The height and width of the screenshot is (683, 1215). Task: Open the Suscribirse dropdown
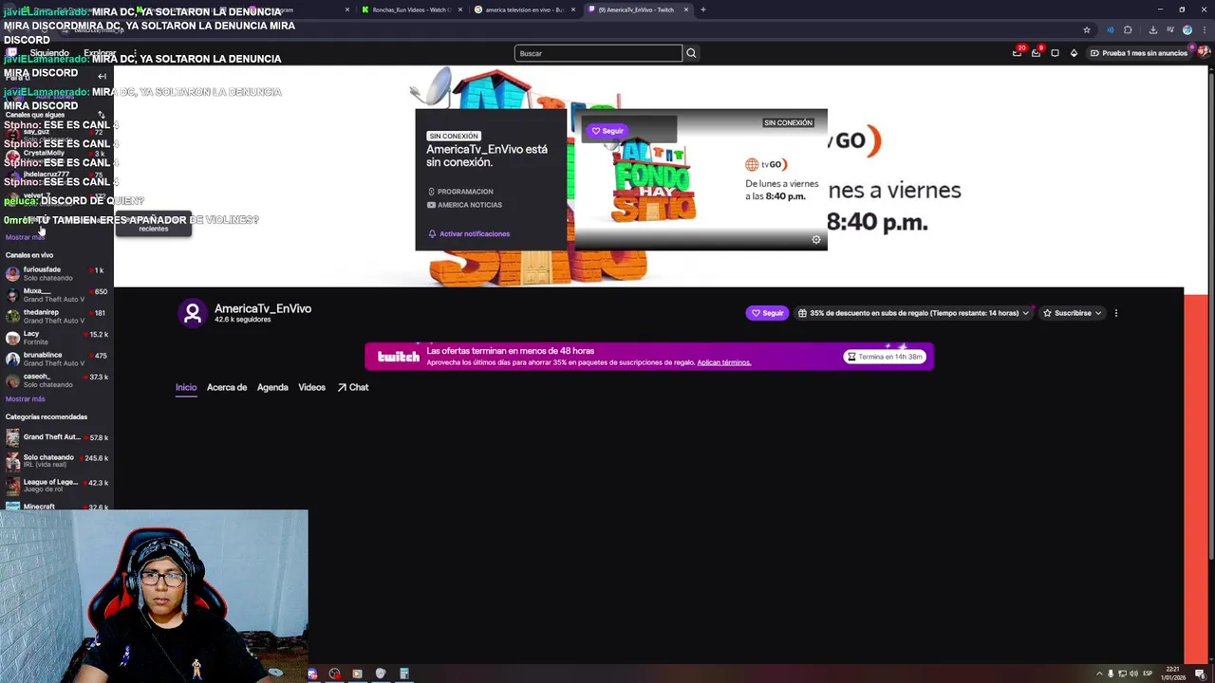1072,313
